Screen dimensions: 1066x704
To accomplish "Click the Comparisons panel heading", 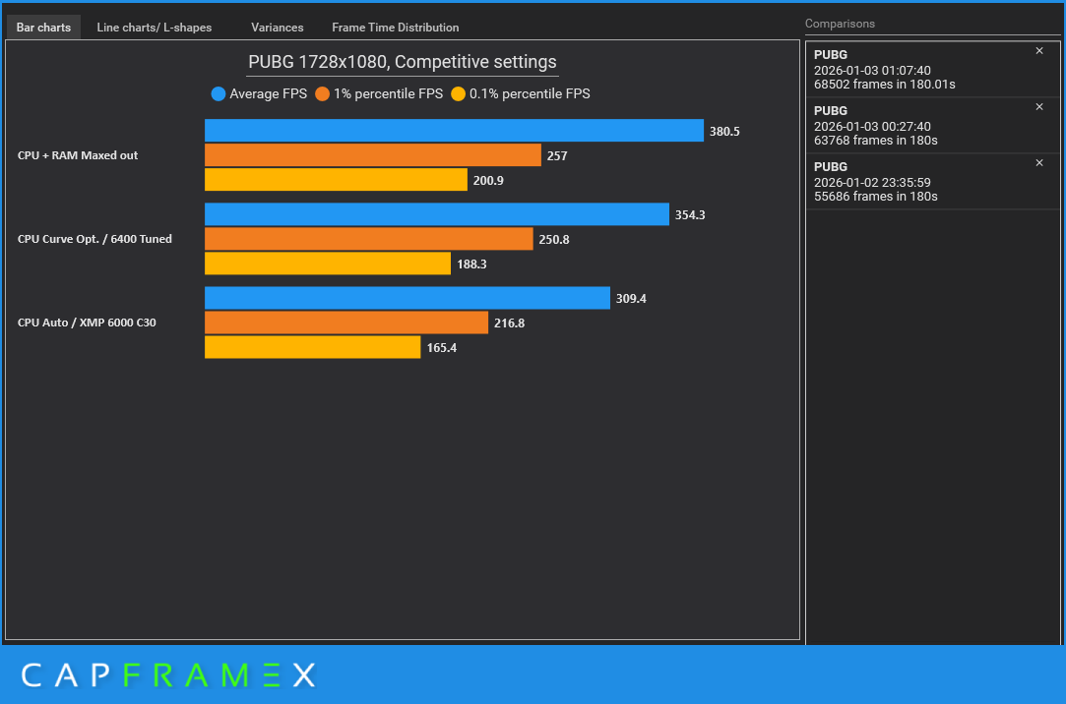I will click(x=840, y=24).
